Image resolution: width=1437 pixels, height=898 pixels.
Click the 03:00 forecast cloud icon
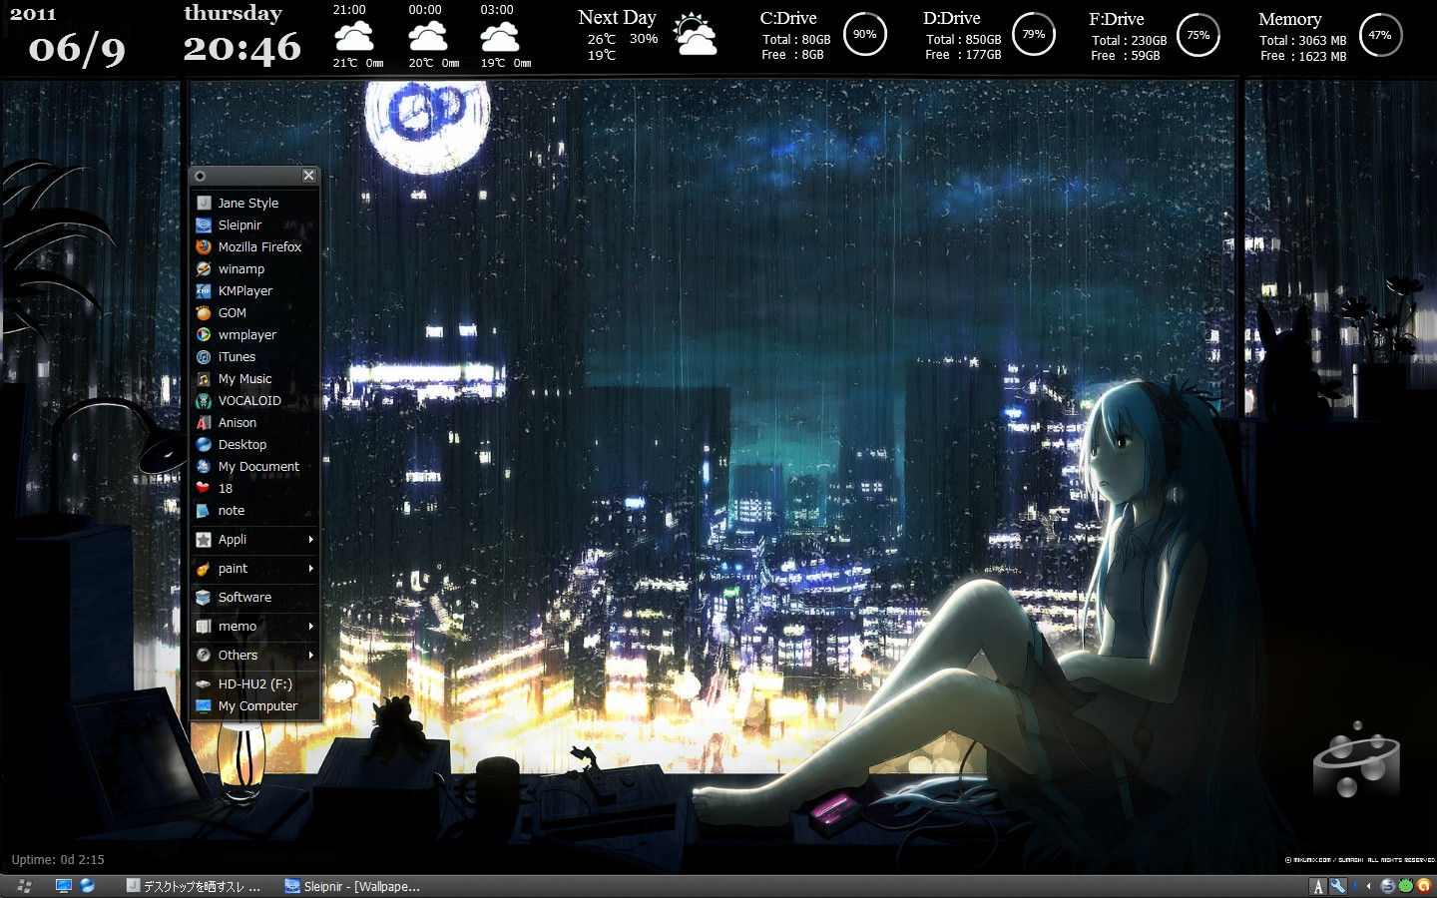pos(499,37)
